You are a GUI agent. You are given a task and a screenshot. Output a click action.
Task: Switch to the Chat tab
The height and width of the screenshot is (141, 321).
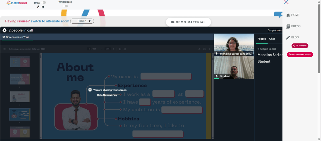[x=272, y=39]
